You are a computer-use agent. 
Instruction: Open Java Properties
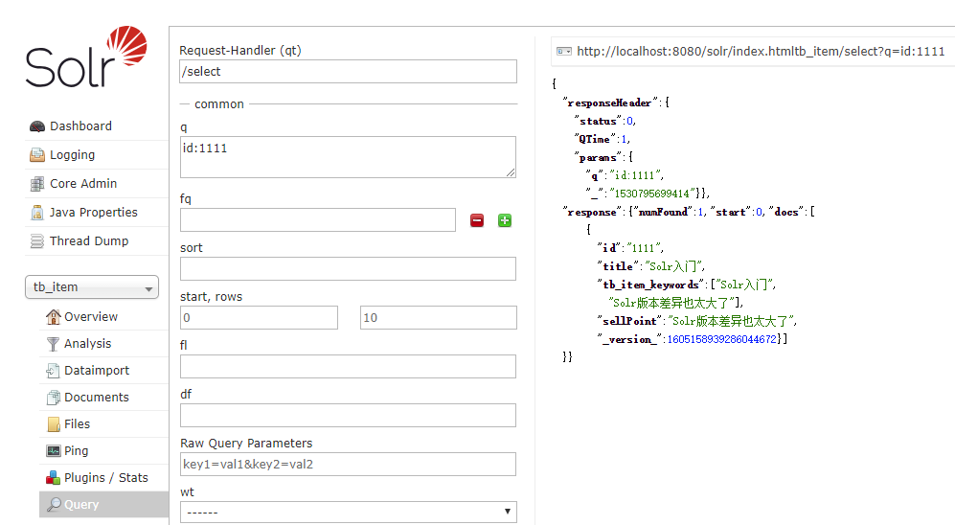(x=93, y=212)
